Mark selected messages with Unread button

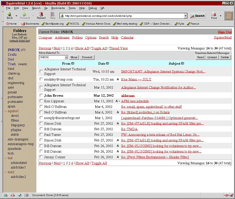(x=212, y=57)
